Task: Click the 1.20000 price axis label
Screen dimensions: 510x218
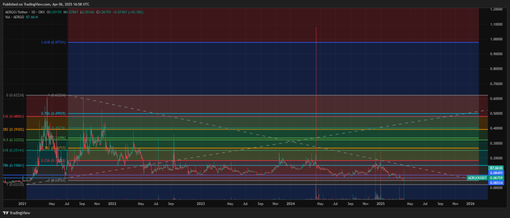Action: tap(497, 9)
